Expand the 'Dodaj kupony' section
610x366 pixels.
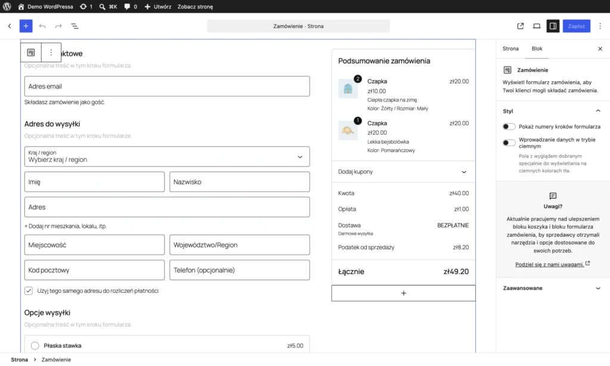click(403, 172)
